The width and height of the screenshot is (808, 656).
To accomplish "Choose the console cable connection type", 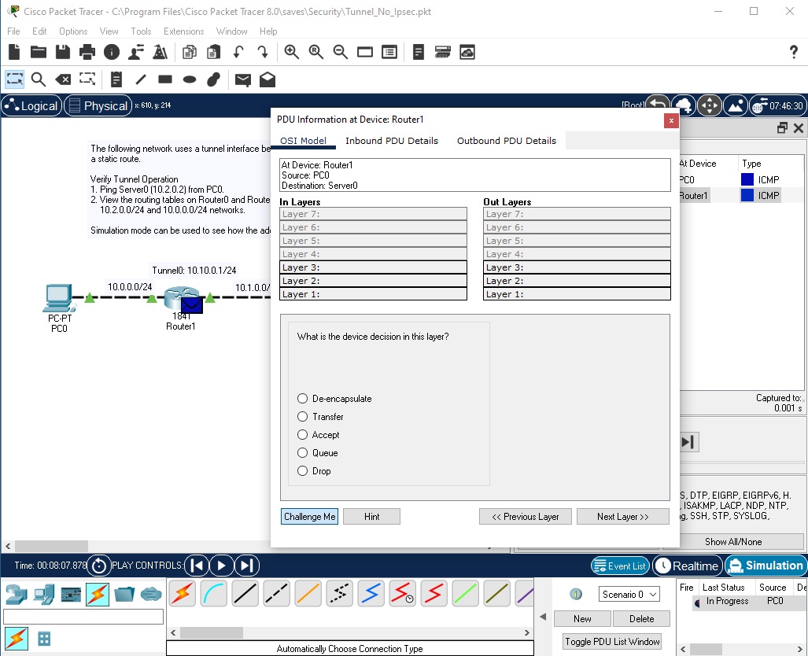I will pyautogui.click(x=214, y=593).
